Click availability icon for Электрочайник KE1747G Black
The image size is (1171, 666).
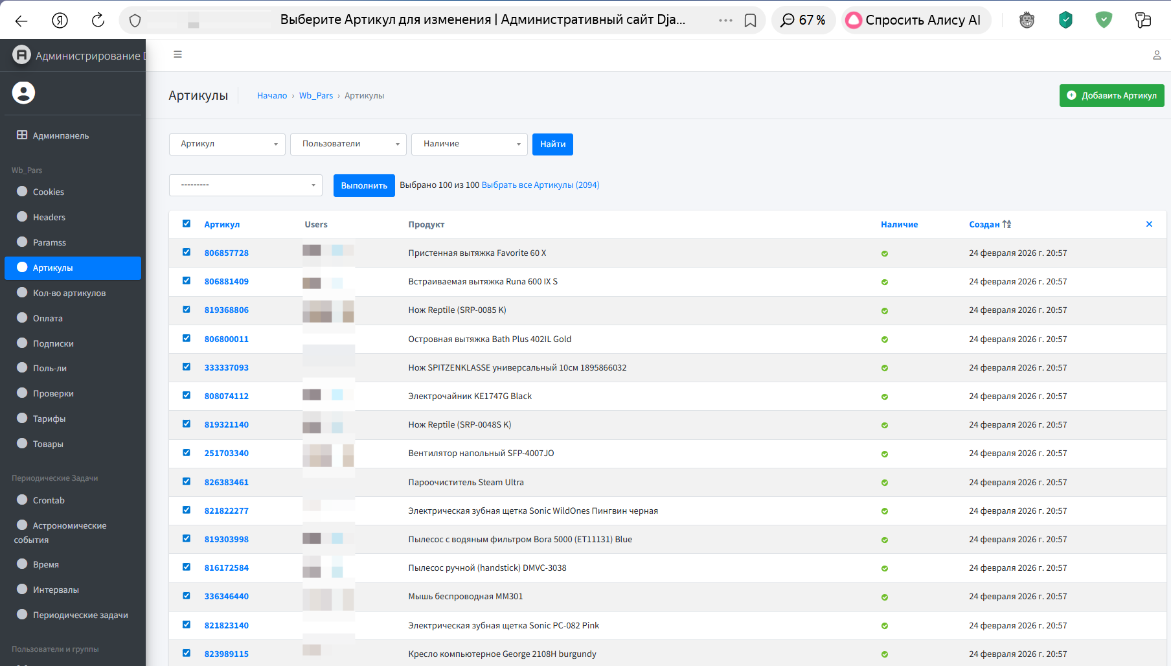[884, 396]
